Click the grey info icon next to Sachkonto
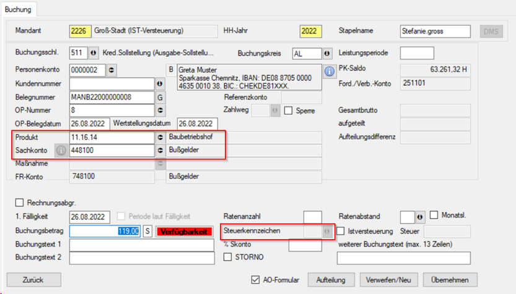Screen dimensions: 516x294 (61, 150)
